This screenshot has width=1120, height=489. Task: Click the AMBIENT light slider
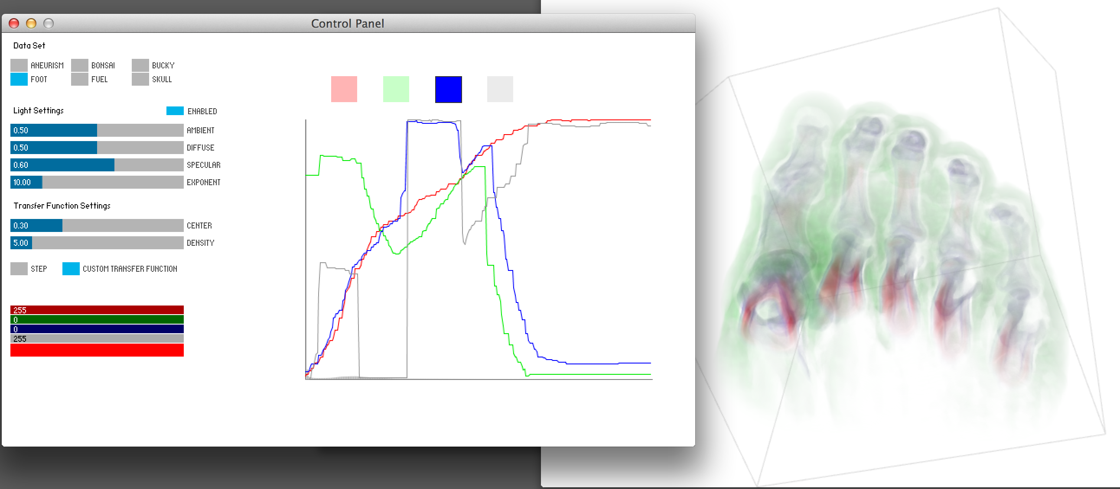pyautogui.click(x=97, y=130)
